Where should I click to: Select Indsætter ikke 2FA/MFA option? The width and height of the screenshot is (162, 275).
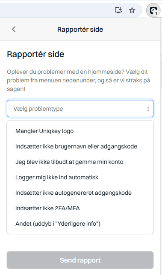(80, 208)
